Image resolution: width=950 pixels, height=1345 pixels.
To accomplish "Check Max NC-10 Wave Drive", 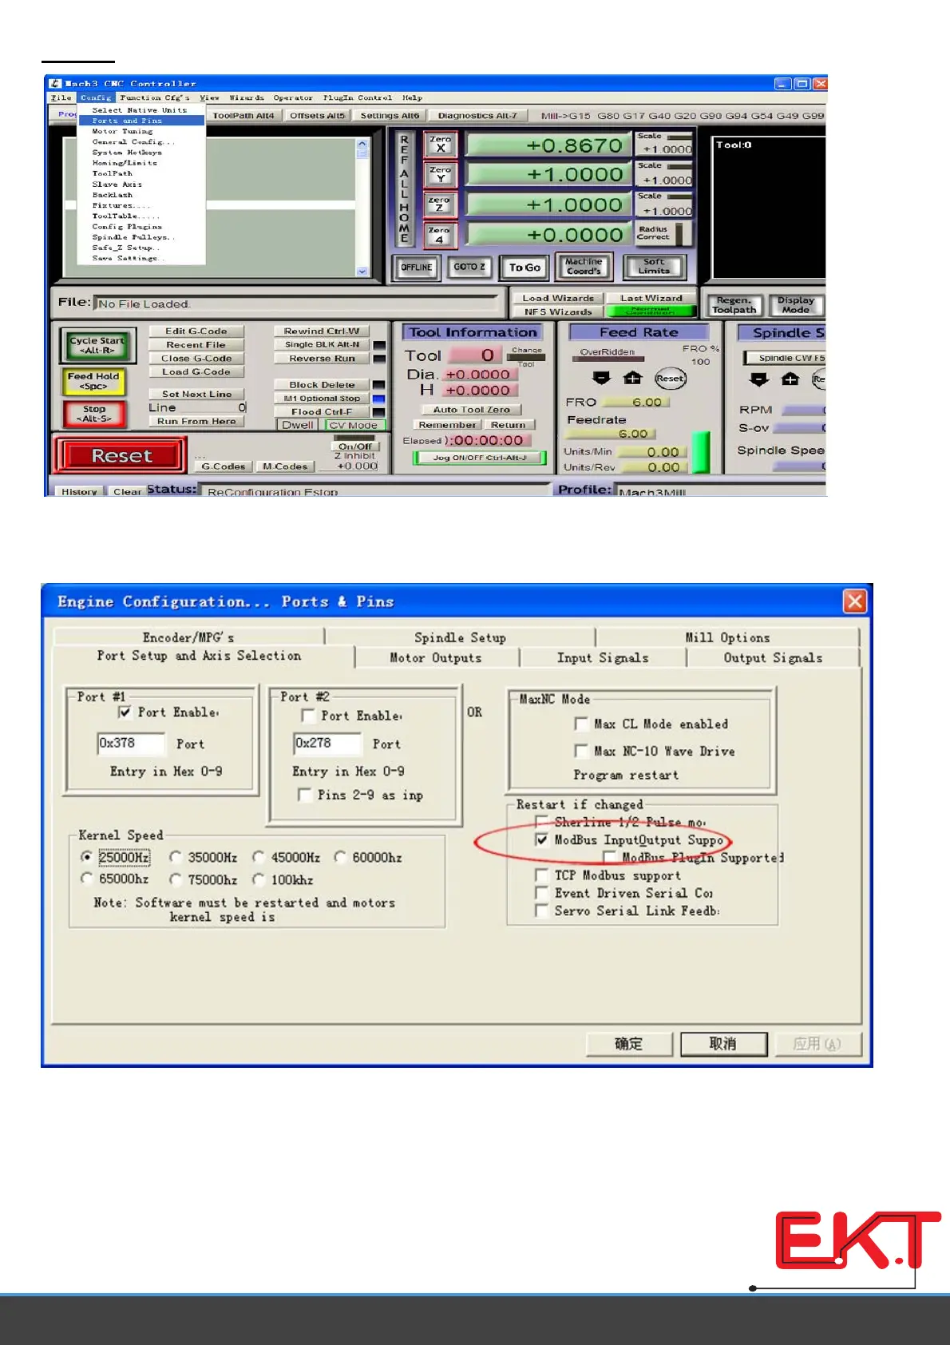I will coord(581,751).
